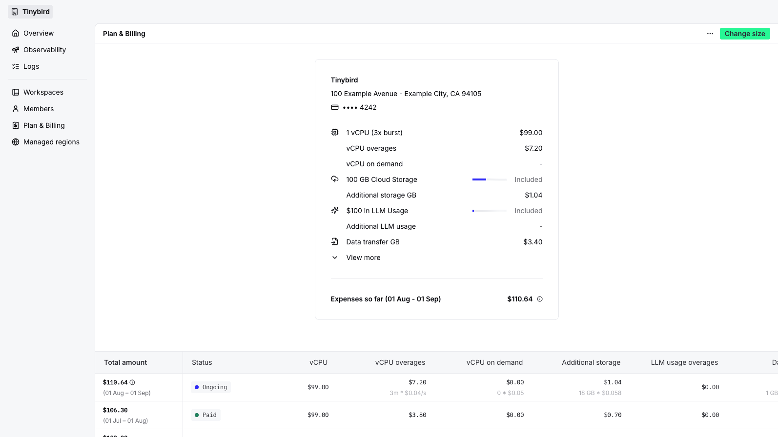
Task: Click the Ongoing status badge
Action: 211,387
